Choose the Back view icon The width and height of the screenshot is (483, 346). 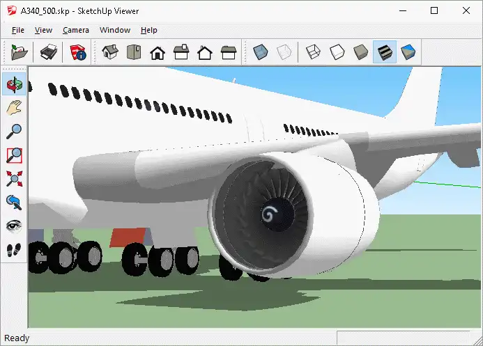point(205,53)
